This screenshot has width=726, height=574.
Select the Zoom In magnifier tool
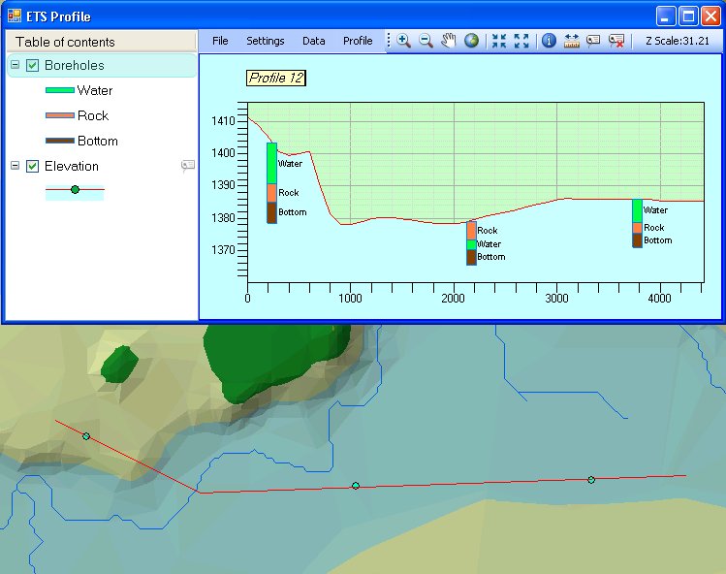click(x=403, y=41)
